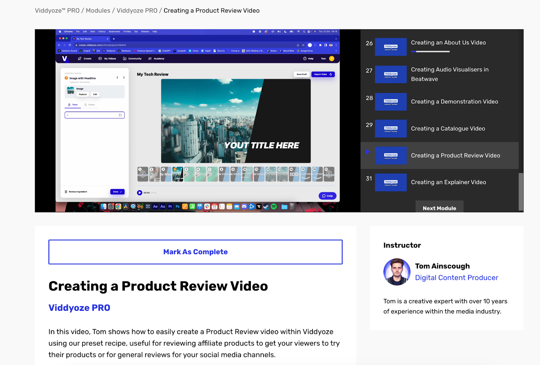
Task: Click the Done button in ingredient panel
Action: [x=117, y=192]
